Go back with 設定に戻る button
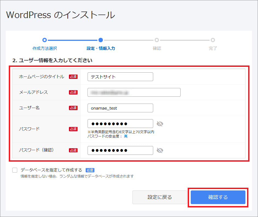 point(160,197)
